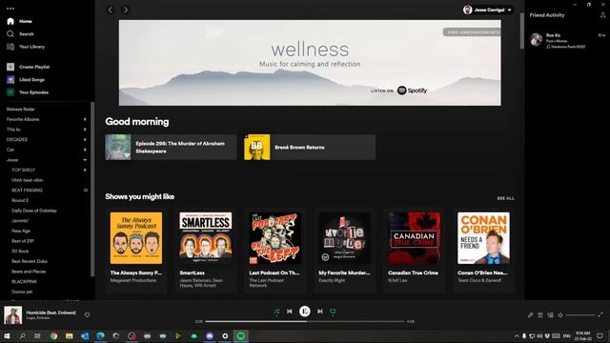
Task: Skip to the previous track
Action: point(290,312)
